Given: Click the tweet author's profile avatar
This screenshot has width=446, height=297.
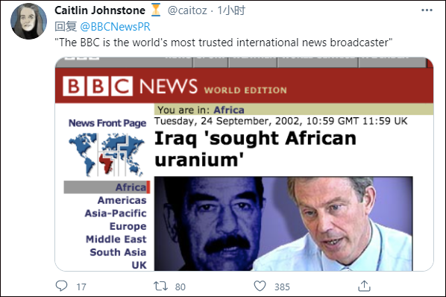Looking at the screenshot, I should tap(29, 22).
